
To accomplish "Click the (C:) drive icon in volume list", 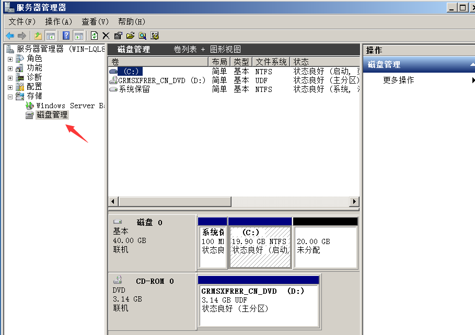I will click(x=113, y=72).
